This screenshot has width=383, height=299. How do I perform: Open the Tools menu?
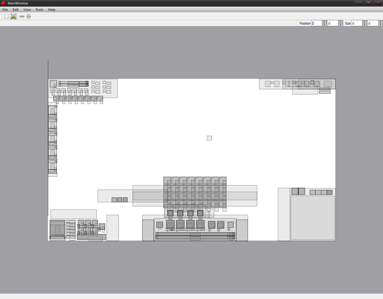click(x=39, y=10)
